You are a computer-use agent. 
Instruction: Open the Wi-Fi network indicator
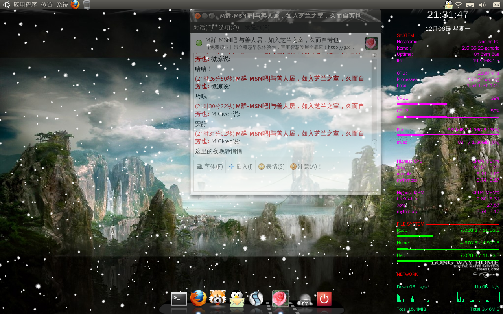[459, 5]
